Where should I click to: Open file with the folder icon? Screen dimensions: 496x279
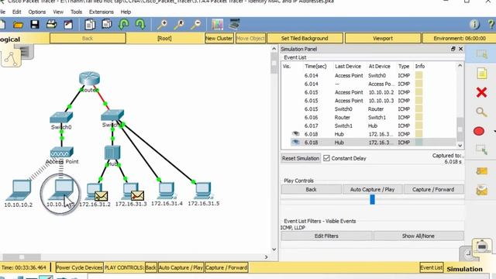click(18, 25)
